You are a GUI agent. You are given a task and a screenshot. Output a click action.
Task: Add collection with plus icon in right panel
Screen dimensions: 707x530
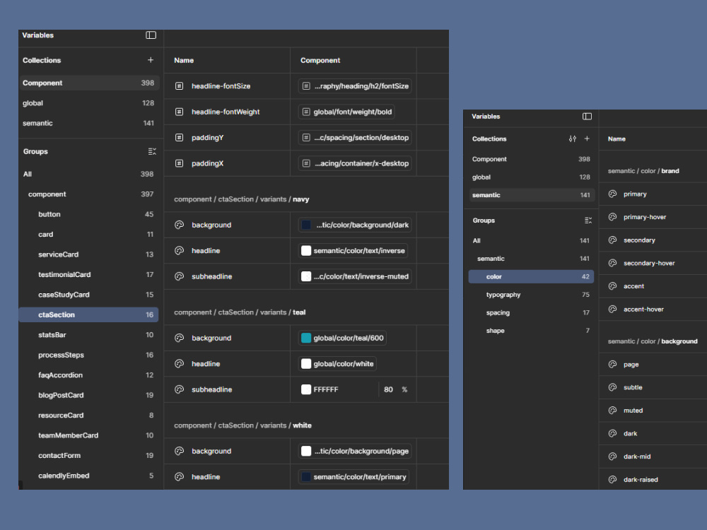(587, 139)
